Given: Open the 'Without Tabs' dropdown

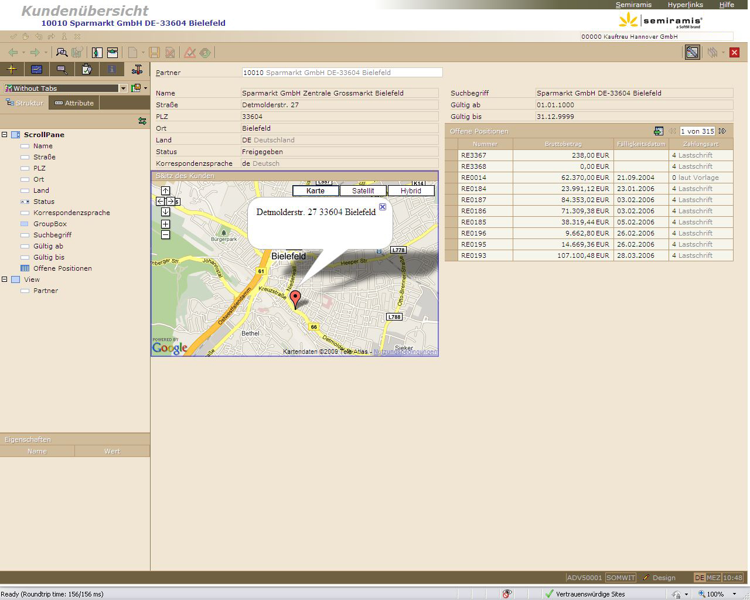Looking at the screenshot, I should click(123, 88).
